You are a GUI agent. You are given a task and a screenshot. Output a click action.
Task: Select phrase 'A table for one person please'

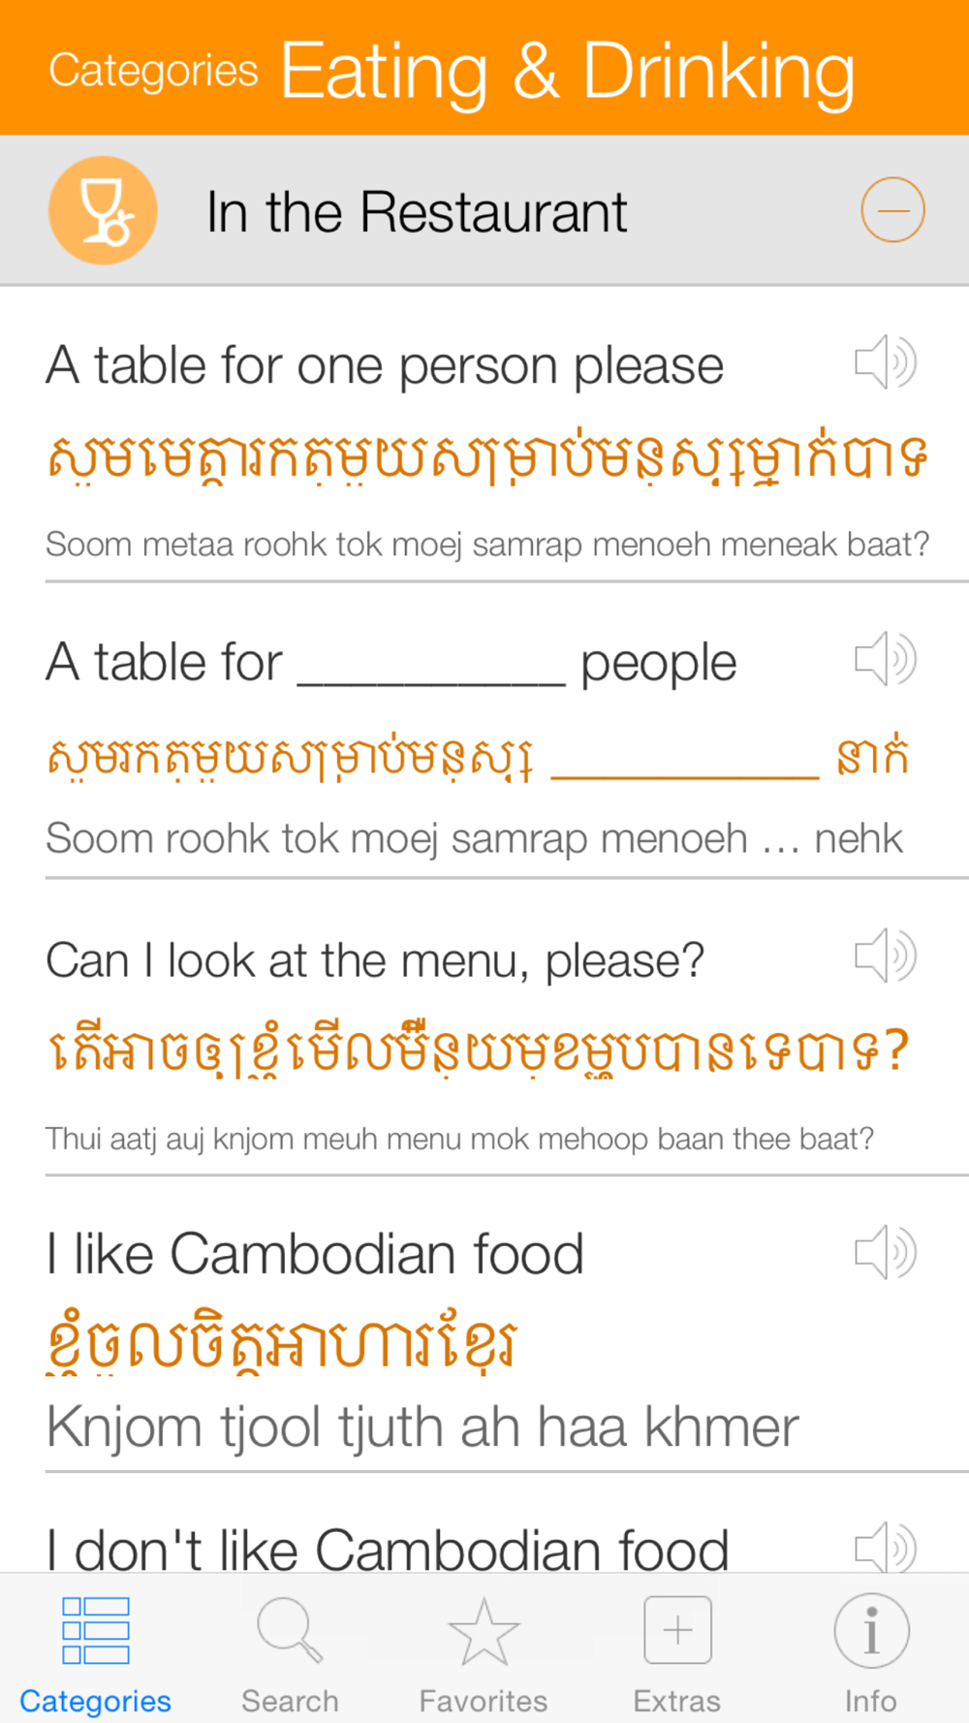(385, 367)
